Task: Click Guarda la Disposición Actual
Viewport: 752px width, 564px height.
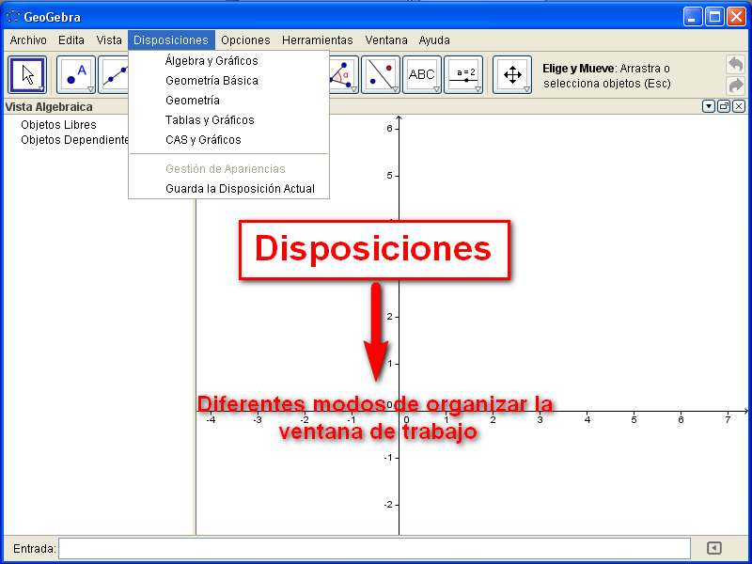Action: tap(240, 189)
